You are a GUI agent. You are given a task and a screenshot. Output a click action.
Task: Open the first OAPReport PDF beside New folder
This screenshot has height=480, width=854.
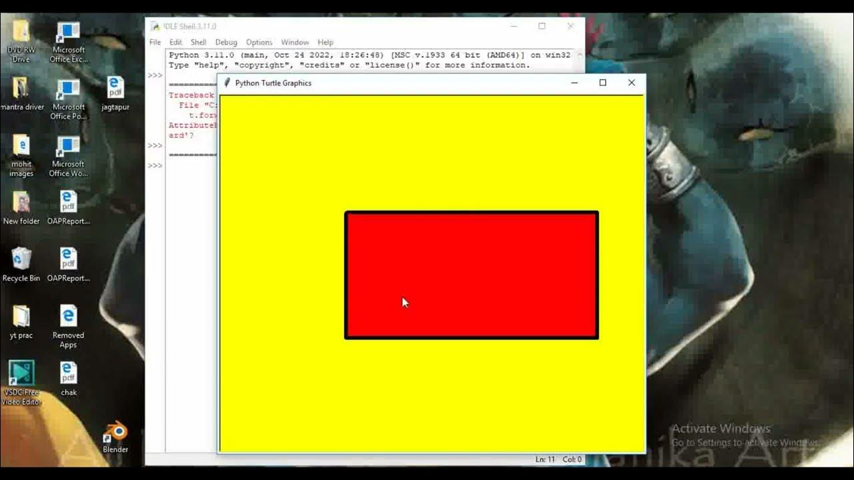pos(69,208)
